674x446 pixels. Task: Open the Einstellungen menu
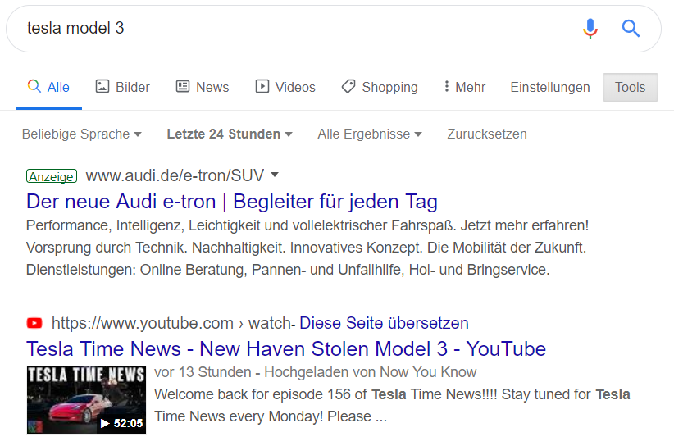click(x=549, y=87)
